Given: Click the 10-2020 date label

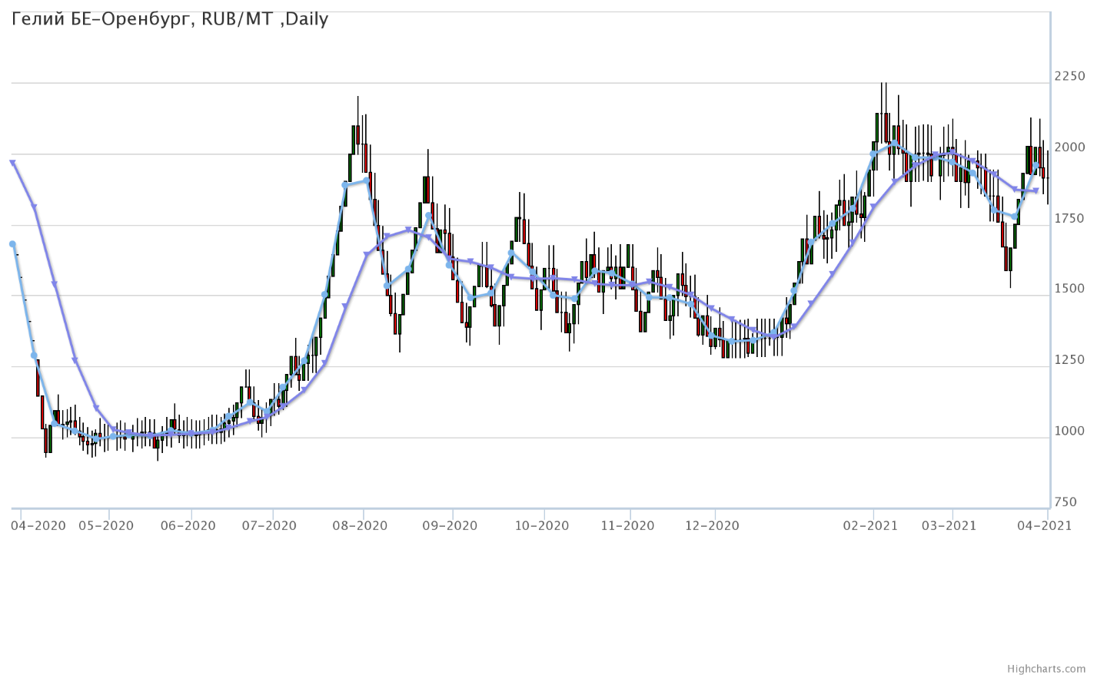Looking at the screenshot, I should click(542, 526).
